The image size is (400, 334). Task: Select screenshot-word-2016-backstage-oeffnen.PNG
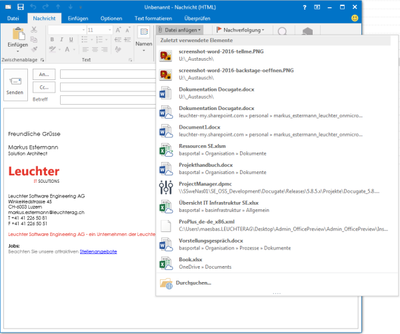[277, 74]
